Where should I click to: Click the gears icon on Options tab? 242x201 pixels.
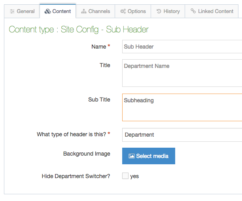coord(123,11)
